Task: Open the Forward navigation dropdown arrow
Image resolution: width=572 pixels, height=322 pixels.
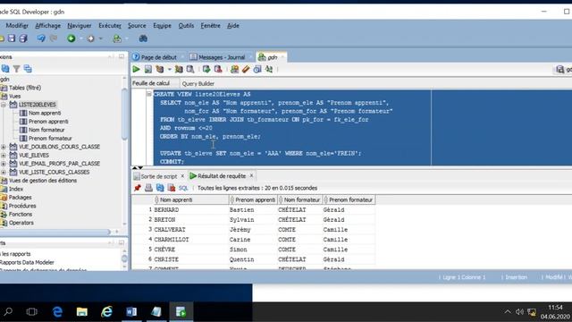Action: 100,38
